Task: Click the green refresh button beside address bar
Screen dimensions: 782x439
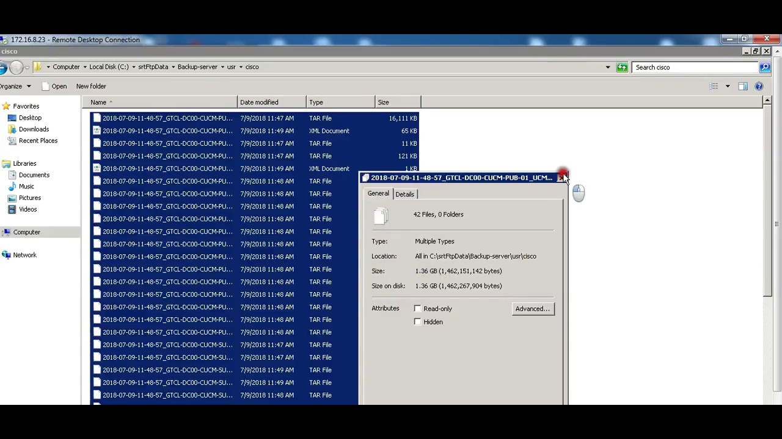Action: (x=622, y=67)
